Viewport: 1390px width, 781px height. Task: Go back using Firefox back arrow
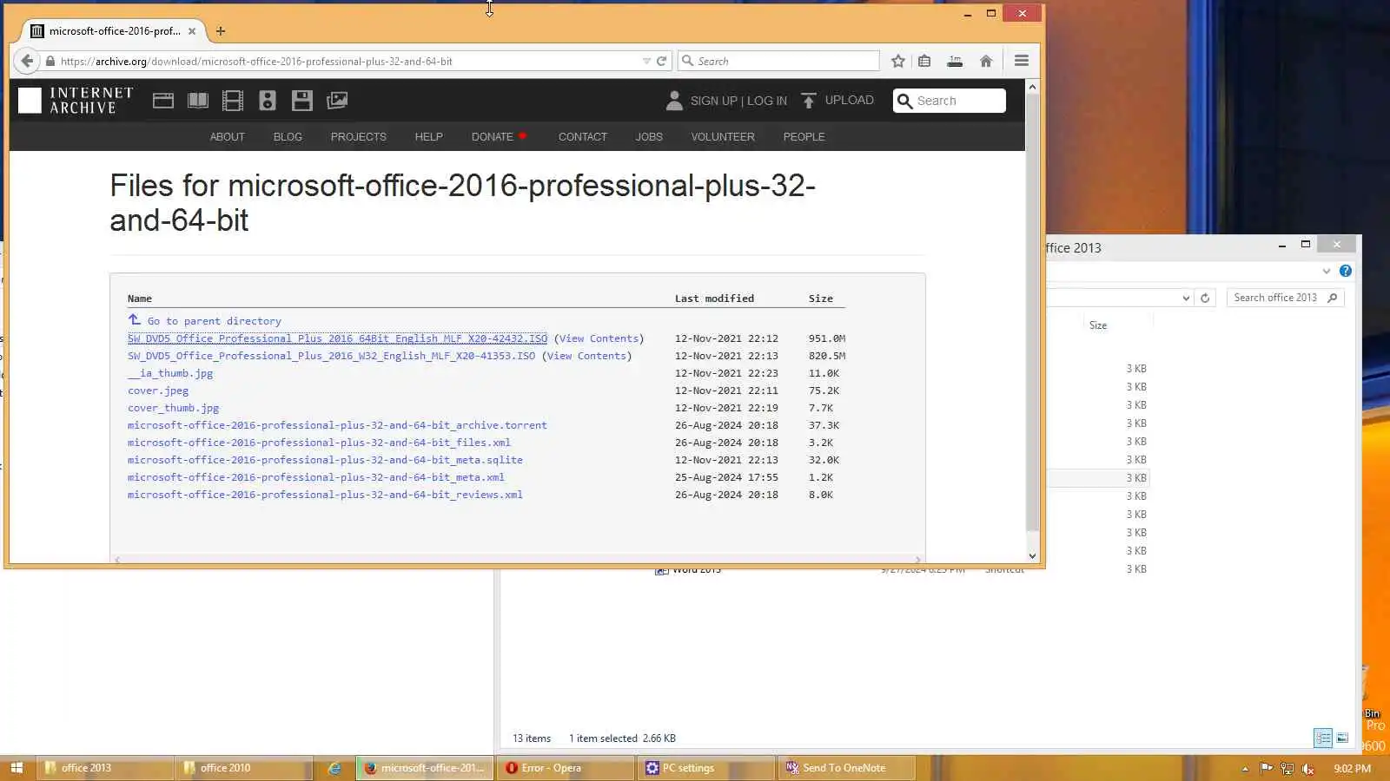click(x=27, y=61)
